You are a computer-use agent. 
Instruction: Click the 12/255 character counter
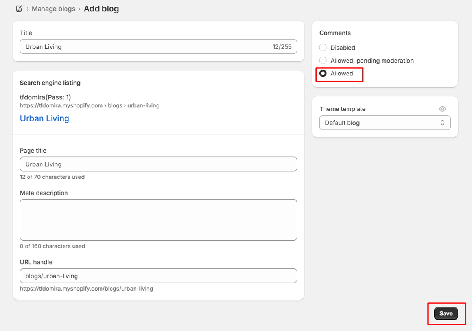[x=282, y=47]
